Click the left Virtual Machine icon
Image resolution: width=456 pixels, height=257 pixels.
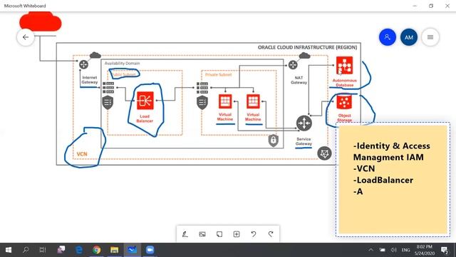(225, 101)
